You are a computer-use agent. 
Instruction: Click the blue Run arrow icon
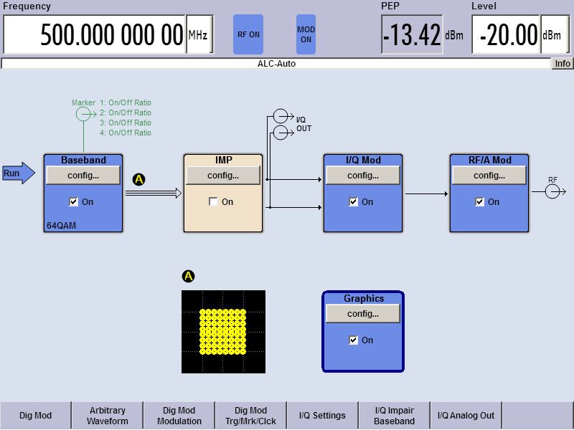[x=19, y=173]
